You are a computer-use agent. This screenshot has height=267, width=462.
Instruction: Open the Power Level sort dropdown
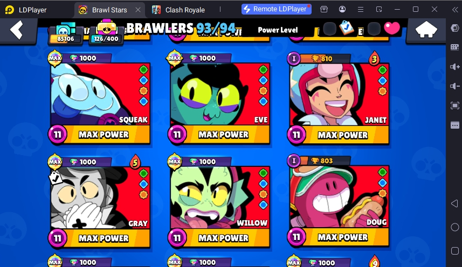(x=278, y=30)
